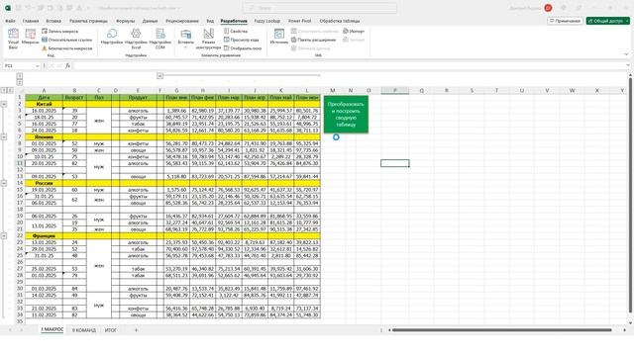Click the formula bar cancel X icon

tap(52, 65)
